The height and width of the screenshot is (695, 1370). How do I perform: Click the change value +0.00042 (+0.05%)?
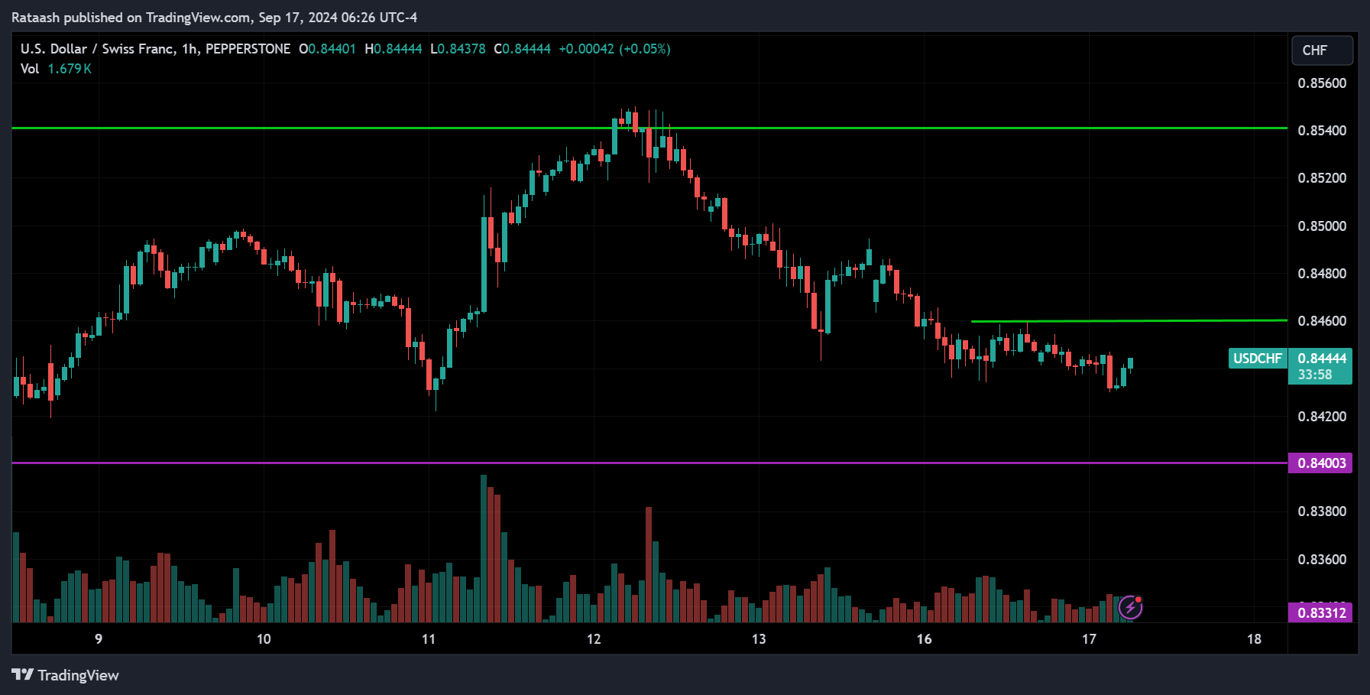[x=614, y=49]
